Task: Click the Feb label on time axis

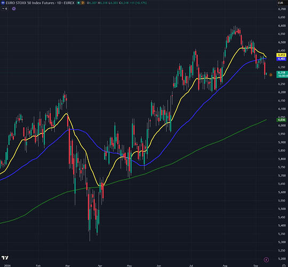Action: click(38, 265)
